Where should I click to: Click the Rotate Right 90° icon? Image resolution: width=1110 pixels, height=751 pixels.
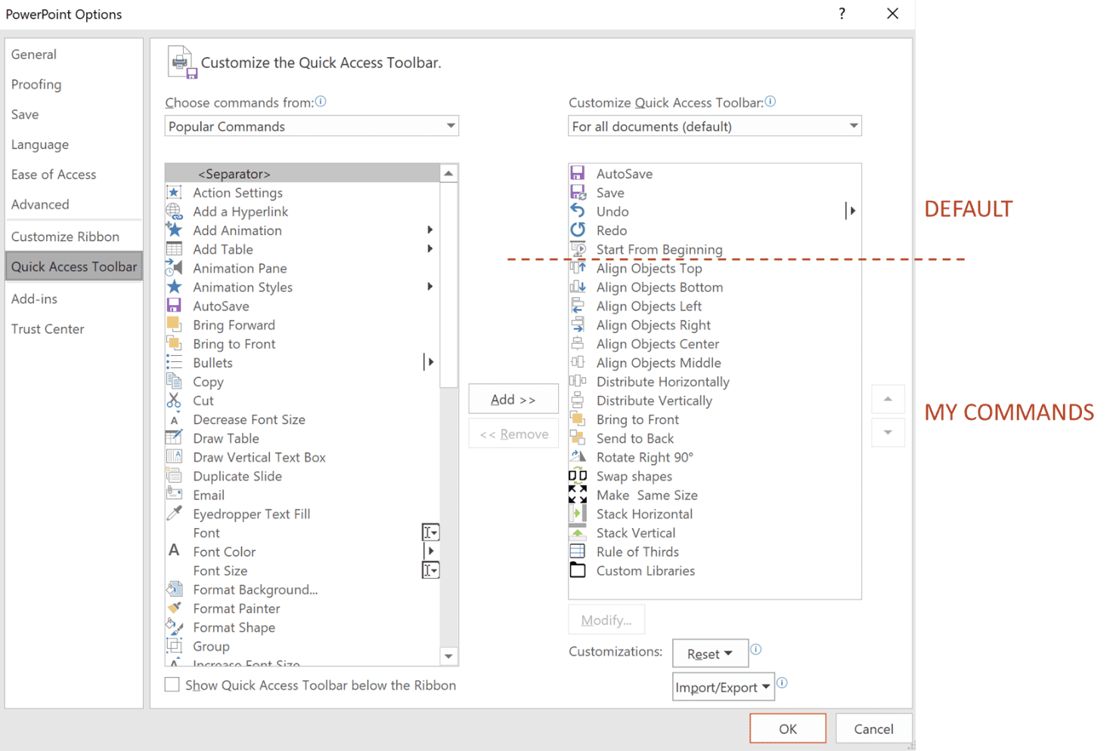(x=578, y=457)
